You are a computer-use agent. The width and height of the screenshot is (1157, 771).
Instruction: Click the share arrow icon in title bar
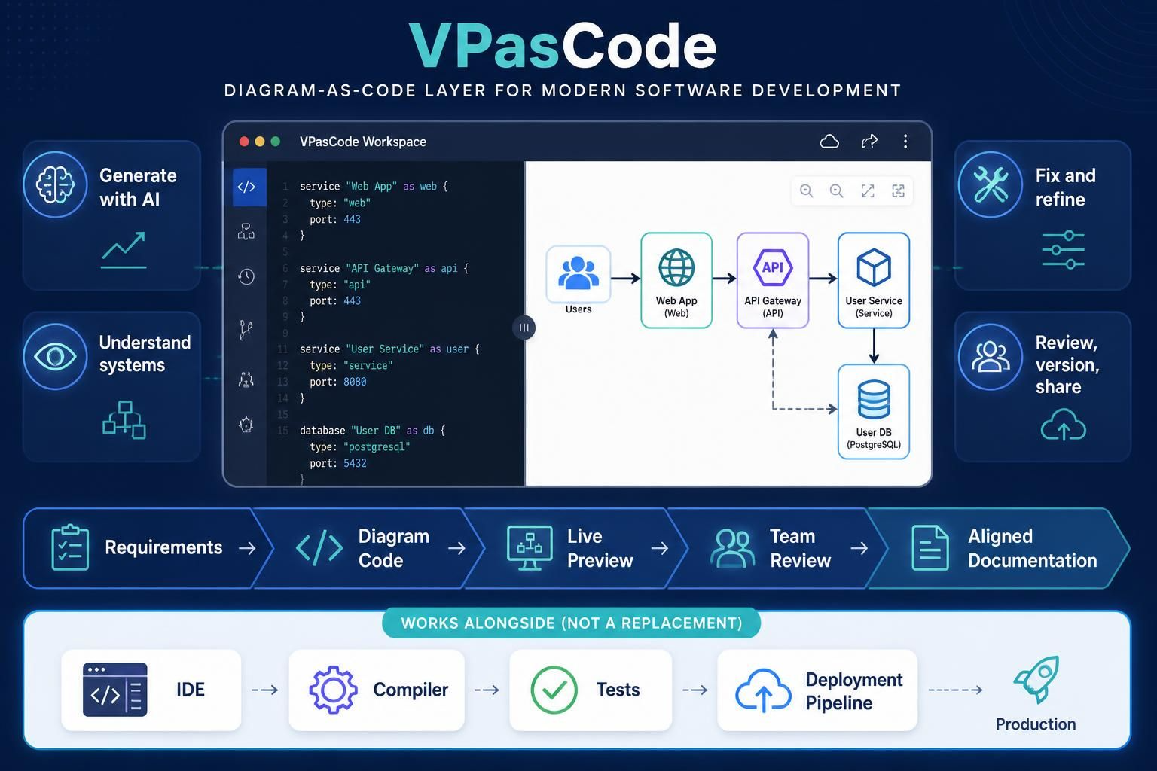click(869, 142)
